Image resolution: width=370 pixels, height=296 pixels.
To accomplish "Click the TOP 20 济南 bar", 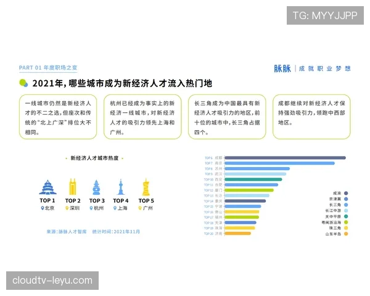I will point(237,233).
